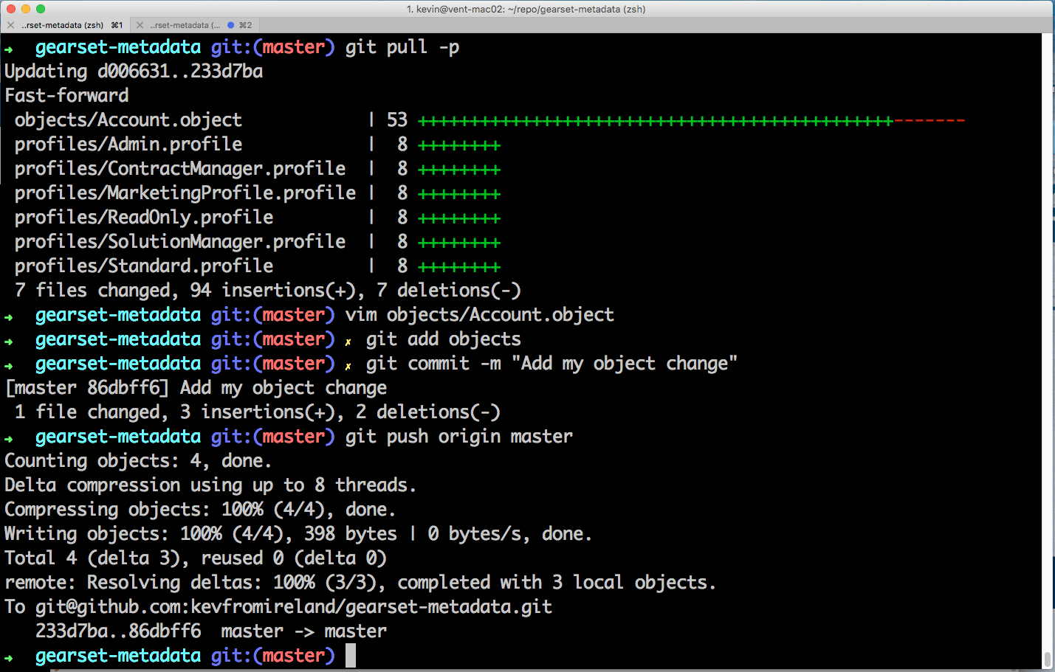1055x672 pixels.
Task: Click the window title kevin@vent-mac02
Action: point(526,9)
